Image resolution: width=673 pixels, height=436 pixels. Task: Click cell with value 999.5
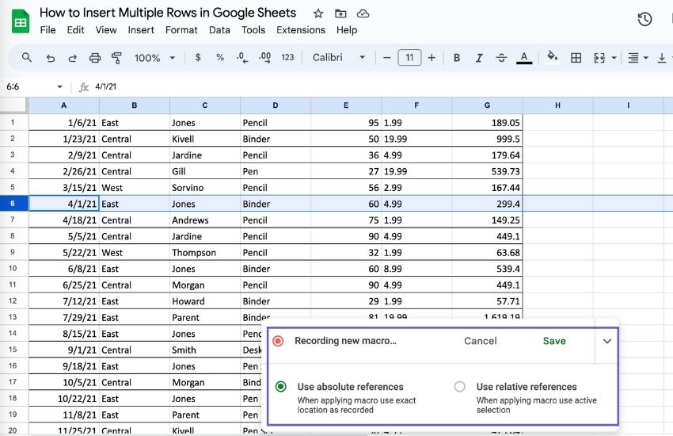(x=487, y=139)
